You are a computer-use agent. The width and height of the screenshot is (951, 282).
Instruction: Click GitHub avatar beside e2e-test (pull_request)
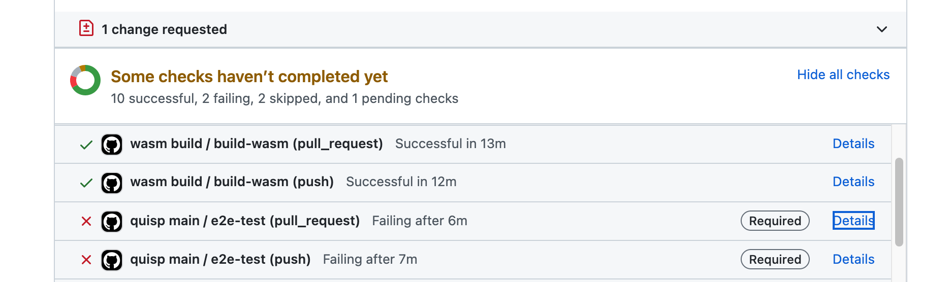point(112,222)
